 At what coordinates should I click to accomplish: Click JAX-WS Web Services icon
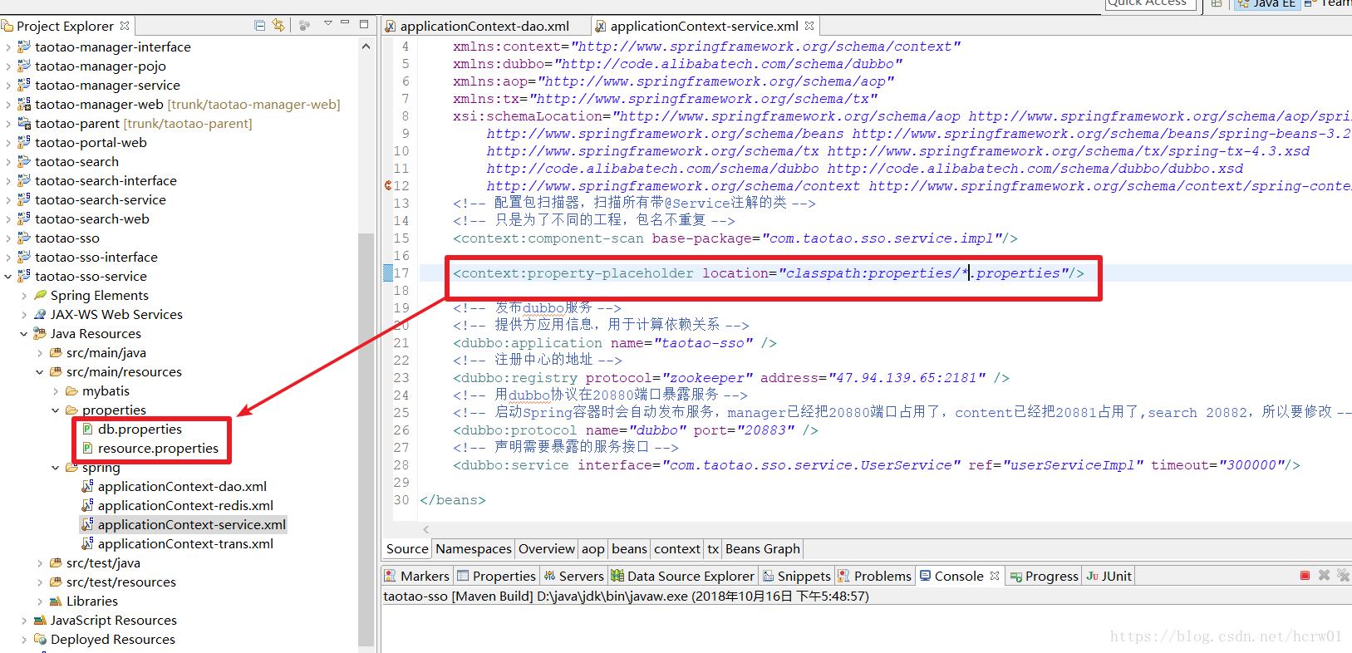[40, 314]
